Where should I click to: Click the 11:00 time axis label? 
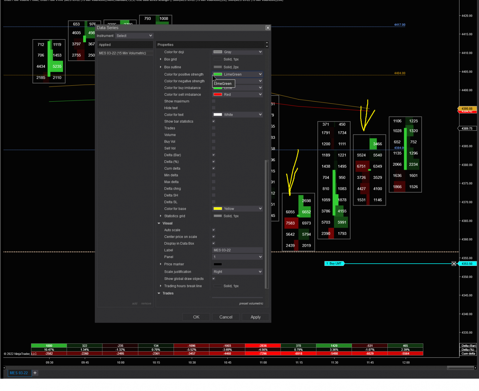(x=263, y=363)
